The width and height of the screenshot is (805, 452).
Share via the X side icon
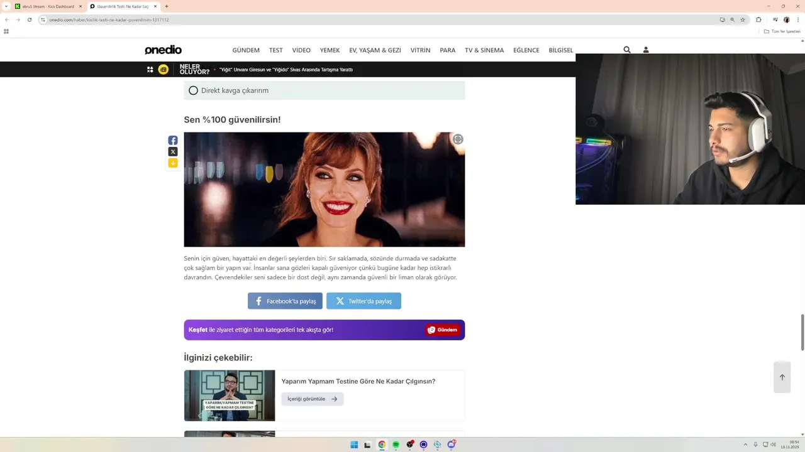pos(173,152)
